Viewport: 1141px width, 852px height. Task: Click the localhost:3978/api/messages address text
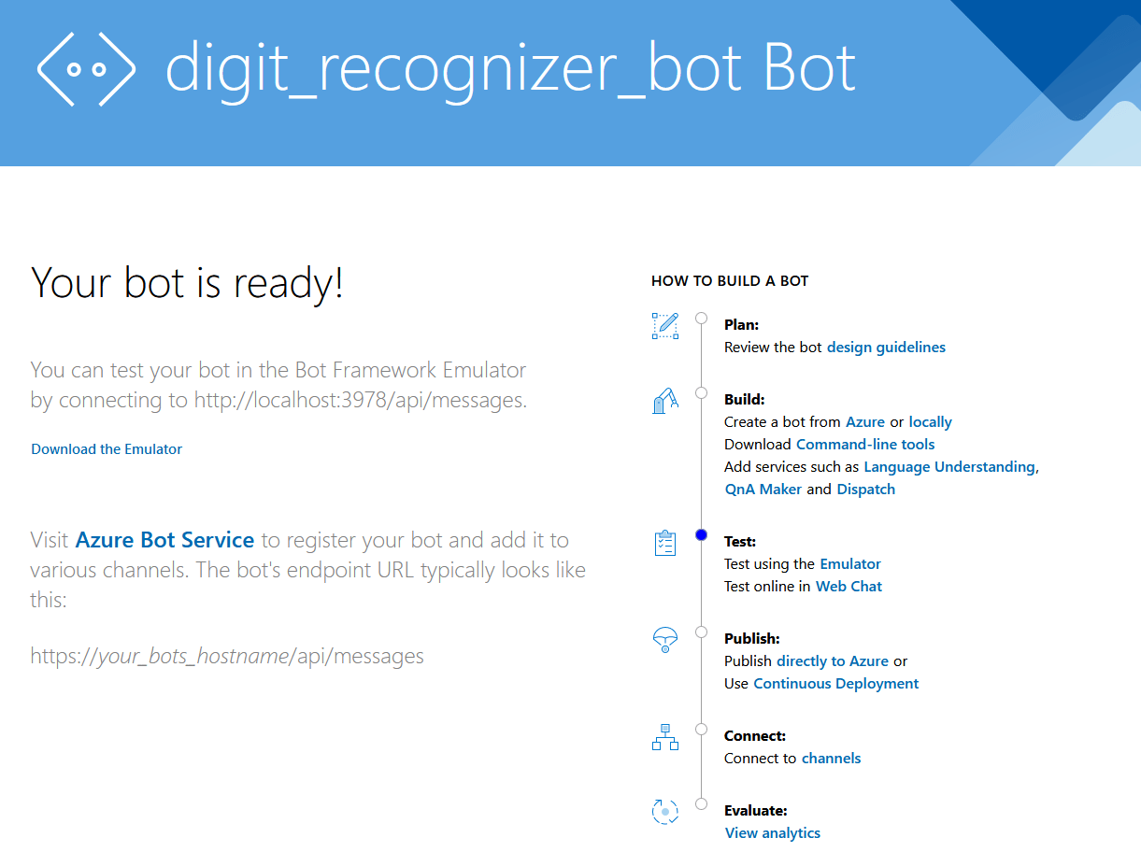(x=361, y=400)
